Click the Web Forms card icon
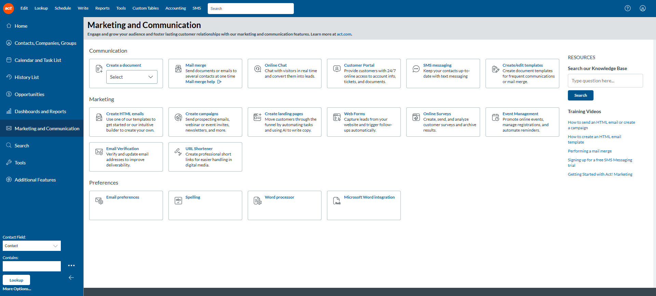This screenshot has width=656, height=296. pos(337,117)
